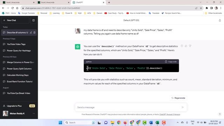Open the Learning bookmarks folder
224x126 pixels.
click(55, 13)
